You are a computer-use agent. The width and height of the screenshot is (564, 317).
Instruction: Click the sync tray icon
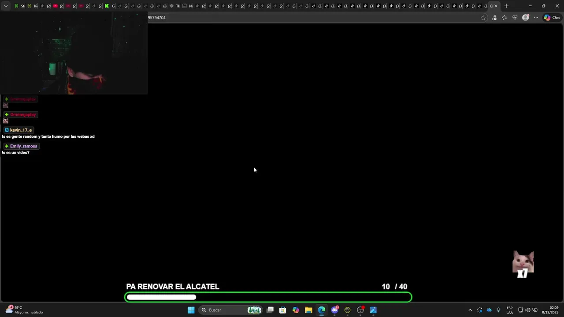(479, 310)
